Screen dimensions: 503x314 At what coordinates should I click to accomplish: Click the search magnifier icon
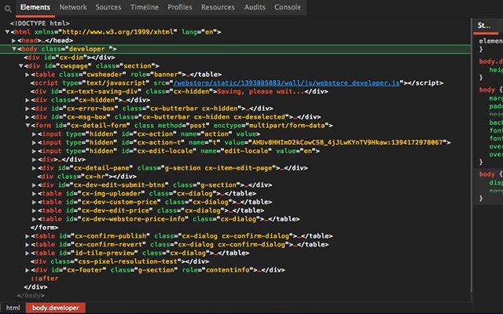[x=8, y=9]
